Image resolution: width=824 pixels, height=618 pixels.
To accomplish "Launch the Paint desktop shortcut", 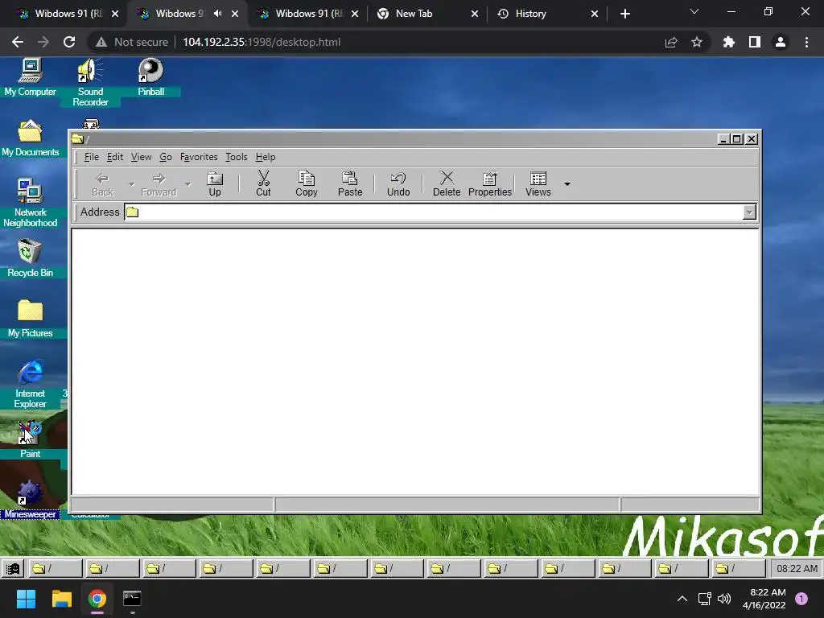I will 30,440.
